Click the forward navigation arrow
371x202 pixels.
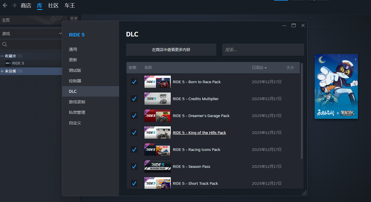click(14, 5)
